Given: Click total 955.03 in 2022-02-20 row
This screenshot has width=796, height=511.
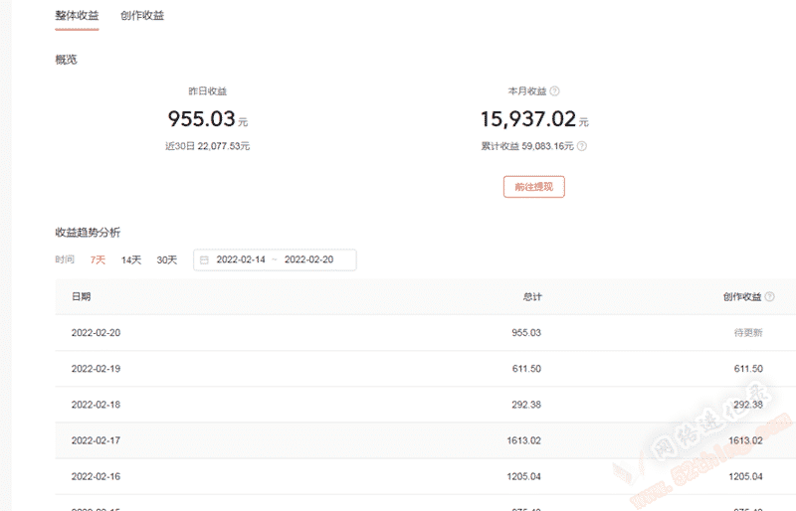Looking at the screenshot, I should click(526, 333).
